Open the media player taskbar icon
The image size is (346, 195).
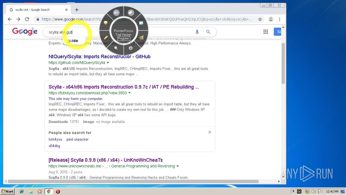click(x=40, y=191)
